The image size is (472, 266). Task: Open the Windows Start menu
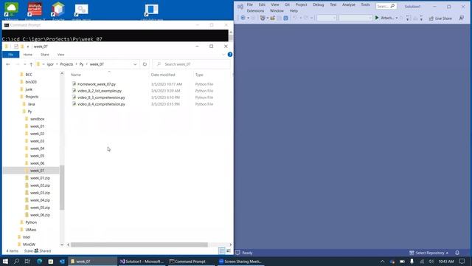tap(5, 262)
